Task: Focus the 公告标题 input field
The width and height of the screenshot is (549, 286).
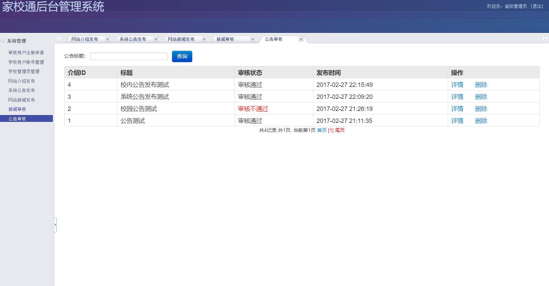Action: tap(129, 56)
